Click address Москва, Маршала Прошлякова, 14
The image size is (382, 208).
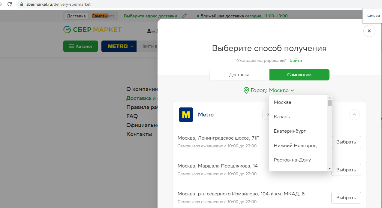[218, 166]
